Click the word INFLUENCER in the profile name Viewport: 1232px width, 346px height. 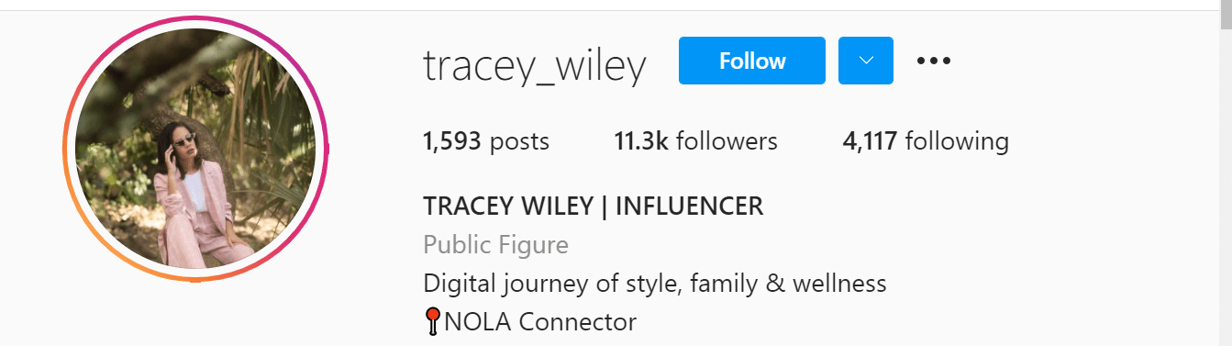coord(690,206)
